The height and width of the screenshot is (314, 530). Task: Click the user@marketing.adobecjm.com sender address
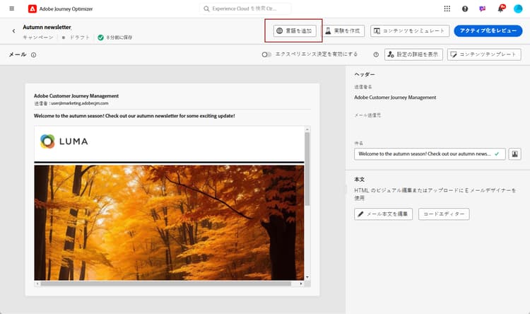(x=79, y=103)
